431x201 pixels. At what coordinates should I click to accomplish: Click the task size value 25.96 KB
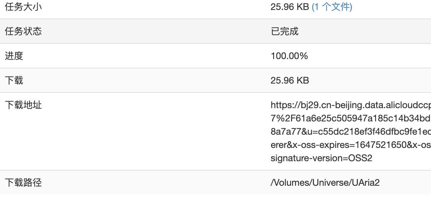290,6
